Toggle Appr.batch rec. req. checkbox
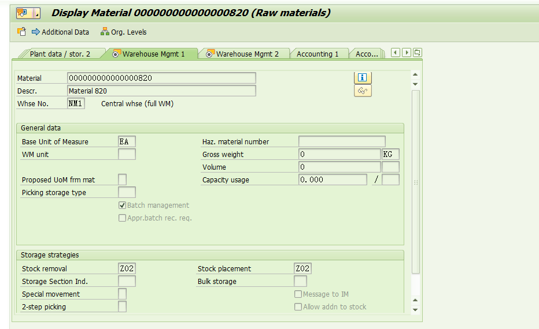The width and height of the screenshot is (539, 329). [122, 218]
